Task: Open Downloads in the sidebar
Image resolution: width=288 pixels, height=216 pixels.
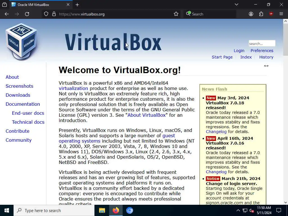Action: point(18,95)
